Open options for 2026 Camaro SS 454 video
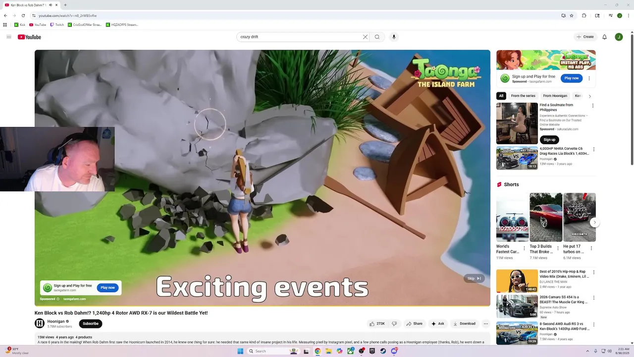 (x=594, y=298)
